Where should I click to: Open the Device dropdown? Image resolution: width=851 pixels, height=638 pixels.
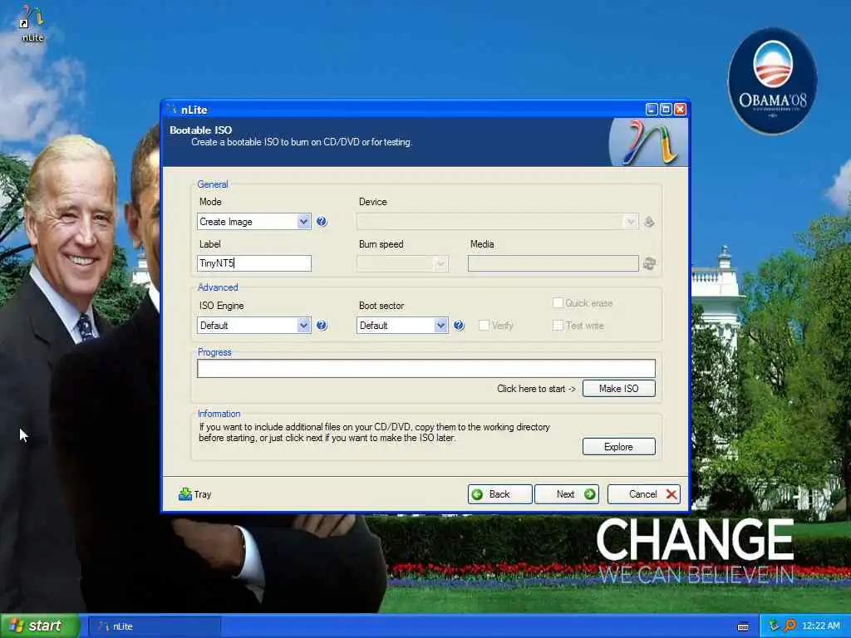[x=497, y=221]
